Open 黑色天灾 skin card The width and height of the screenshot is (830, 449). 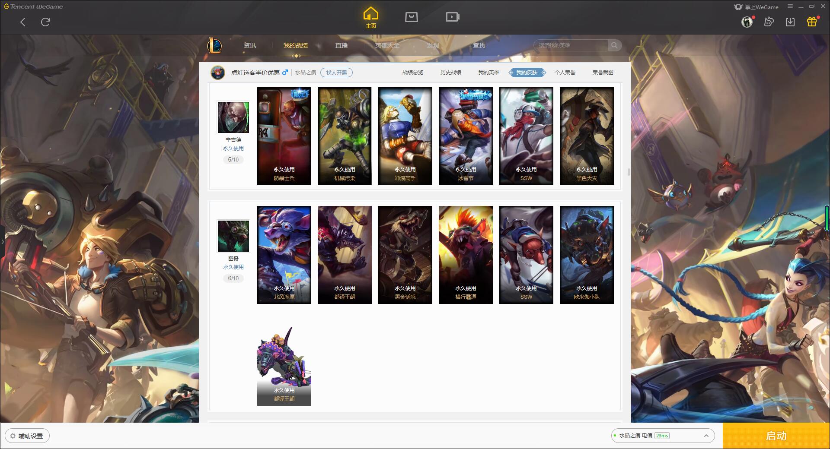pyautogui.click(x=587, y=136)
